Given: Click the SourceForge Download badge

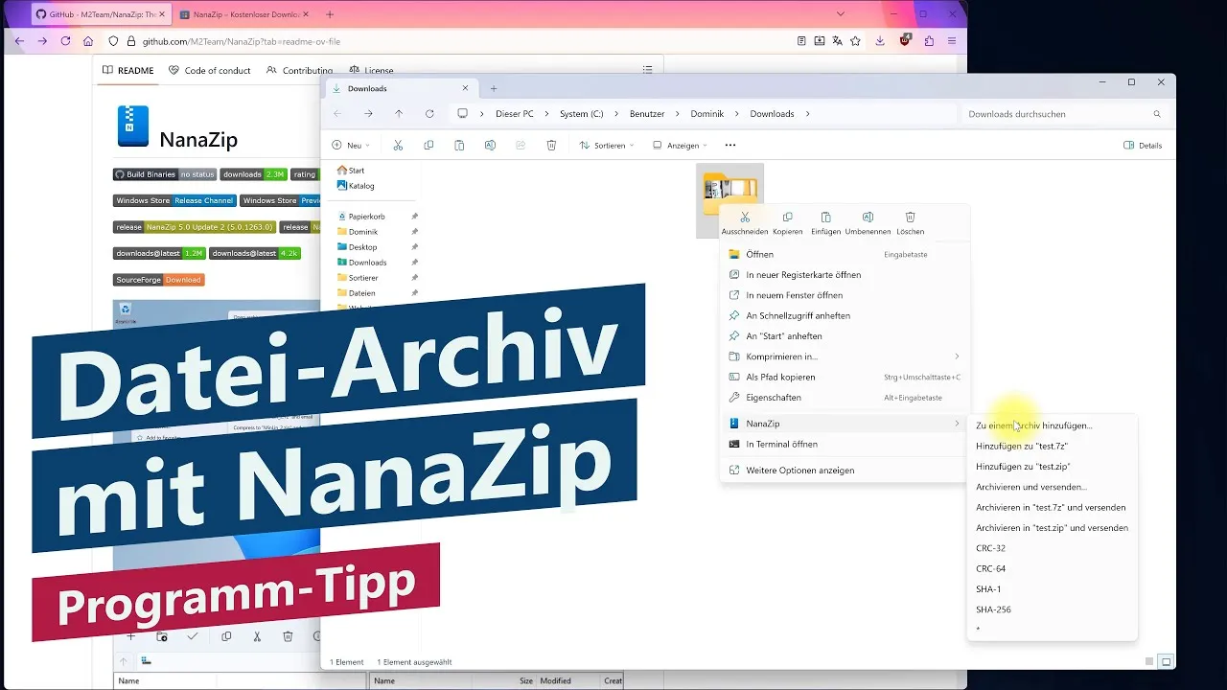Looking at the screenshot, I should click(x=159, y=280).
